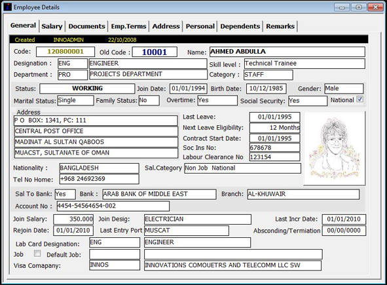
Task: Switch to the General tab
Action: coord(23,26)
